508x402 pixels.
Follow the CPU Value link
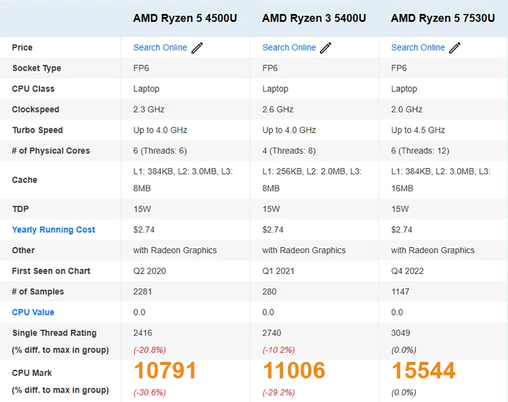coord(33,312)
